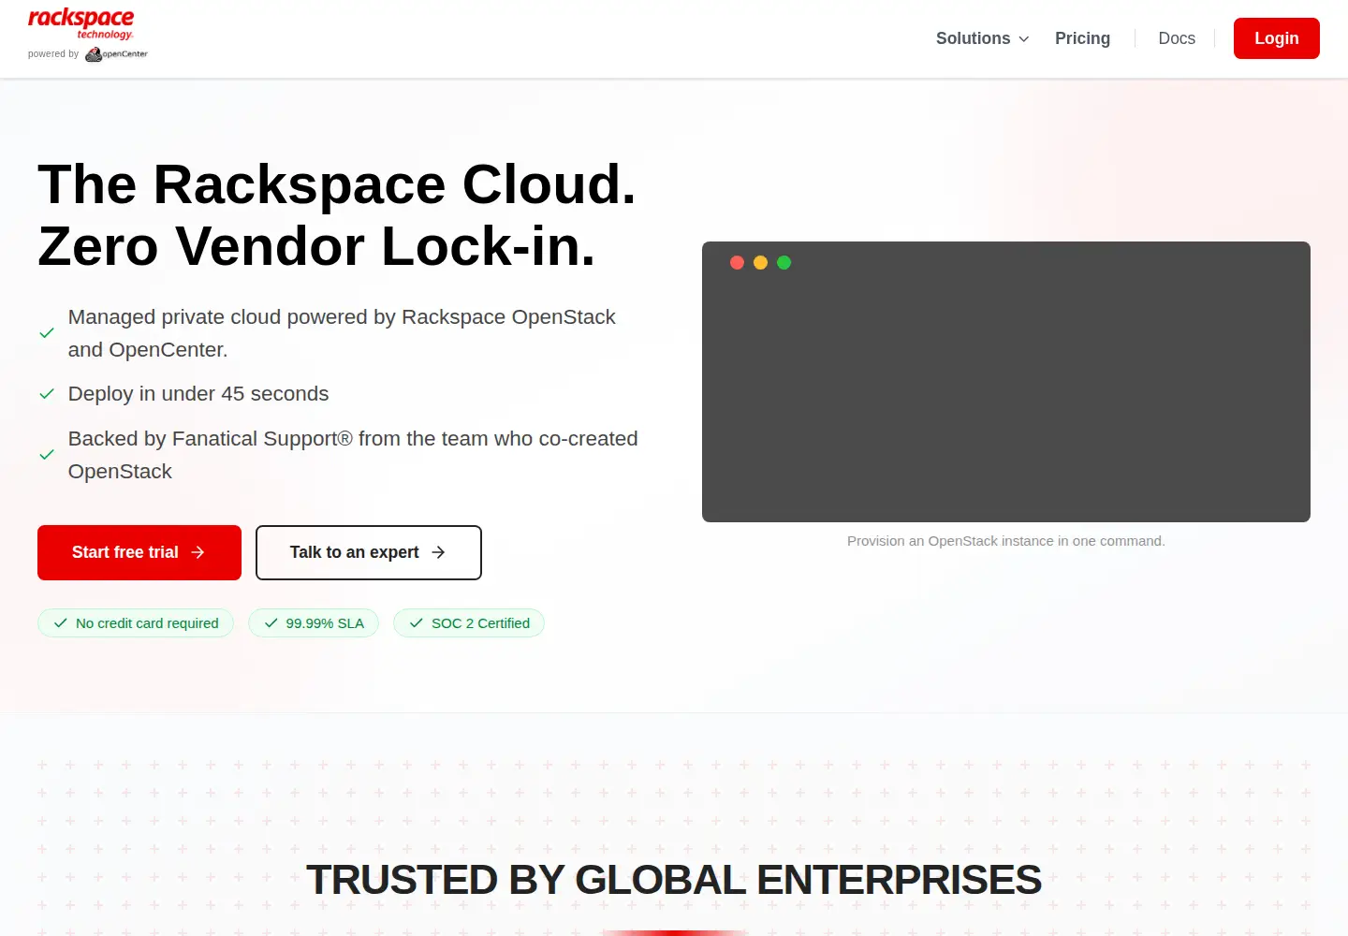Click the red Login button

coord(1276,38)
